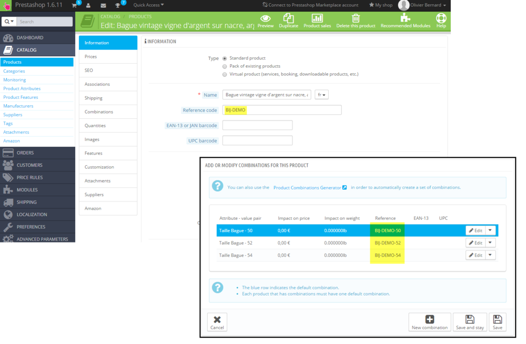
Task: Click the New combination plus button
Action: (x=430, y=322)
